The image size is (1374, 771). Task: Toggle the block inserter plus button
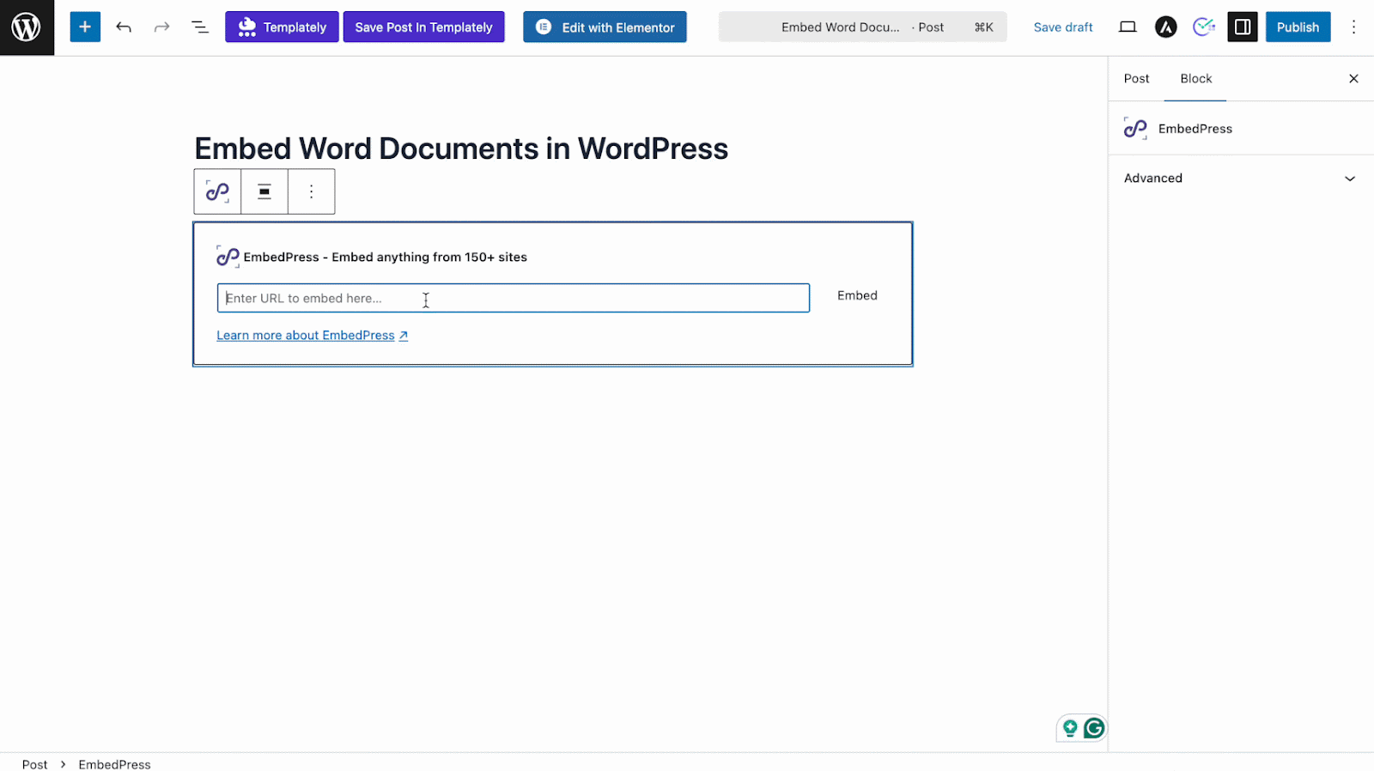click(x=85, y=27)
